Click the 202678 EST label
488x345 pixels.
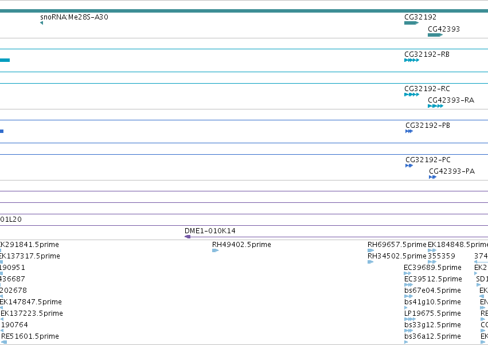pyautogui.click(x=13, y=291)
